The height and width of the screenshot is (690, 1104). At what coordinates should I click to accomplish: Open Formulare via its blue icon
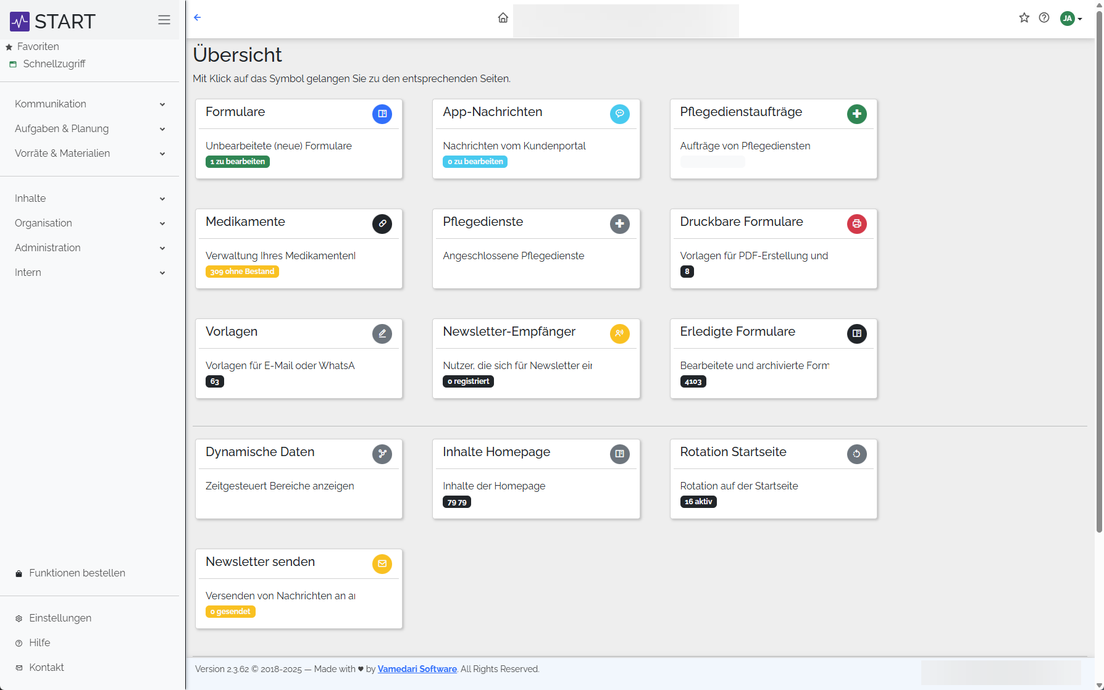pyautogui.click(x=382, y=114)
